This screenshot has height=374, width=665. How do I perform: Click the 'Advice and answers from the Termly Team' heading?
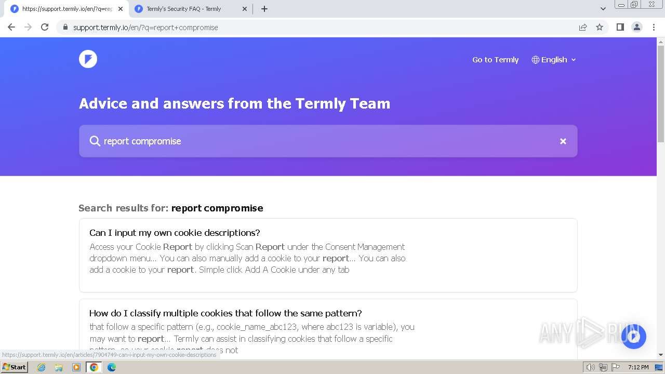point(234,103)
